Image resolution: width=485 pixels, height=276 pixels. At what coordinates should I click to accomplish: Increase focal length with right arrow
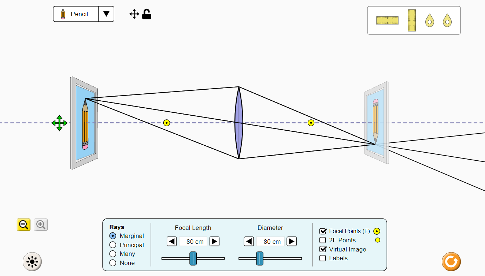point(214,242)
